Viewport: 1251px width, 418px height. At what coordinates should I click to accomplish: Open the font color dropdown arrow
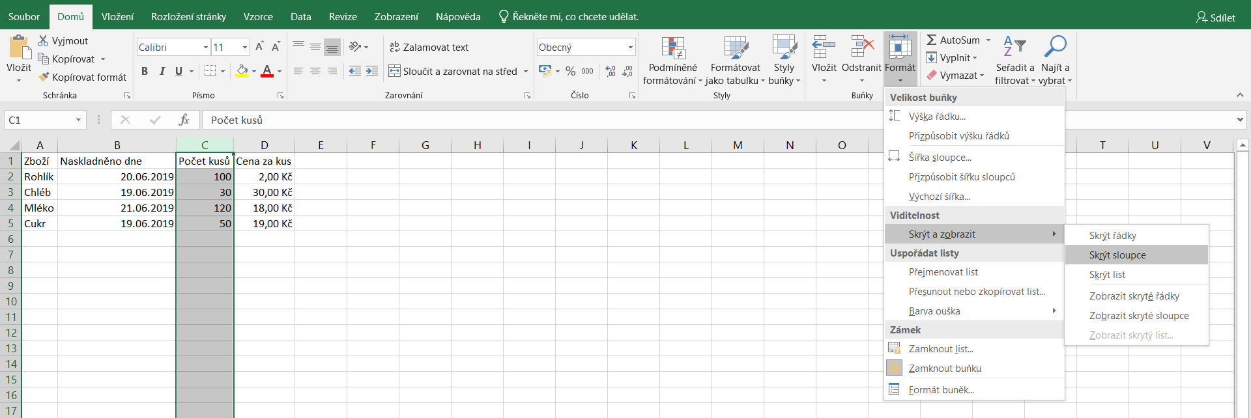280,71
